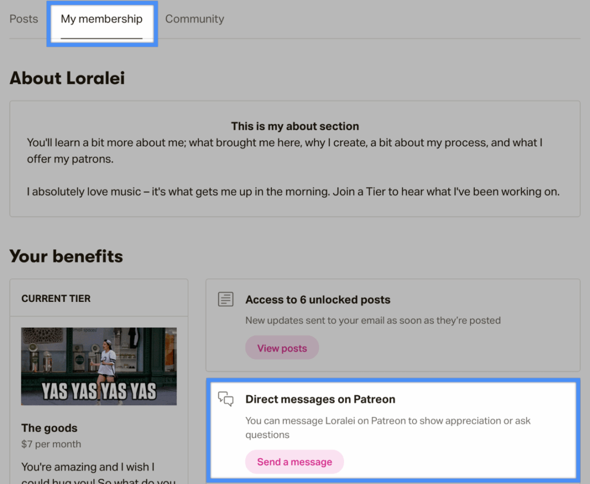The height and width of the screenshot is (484, 590).
Task: Click the direct messages chat bubbles icon
Action: (226, 399)
